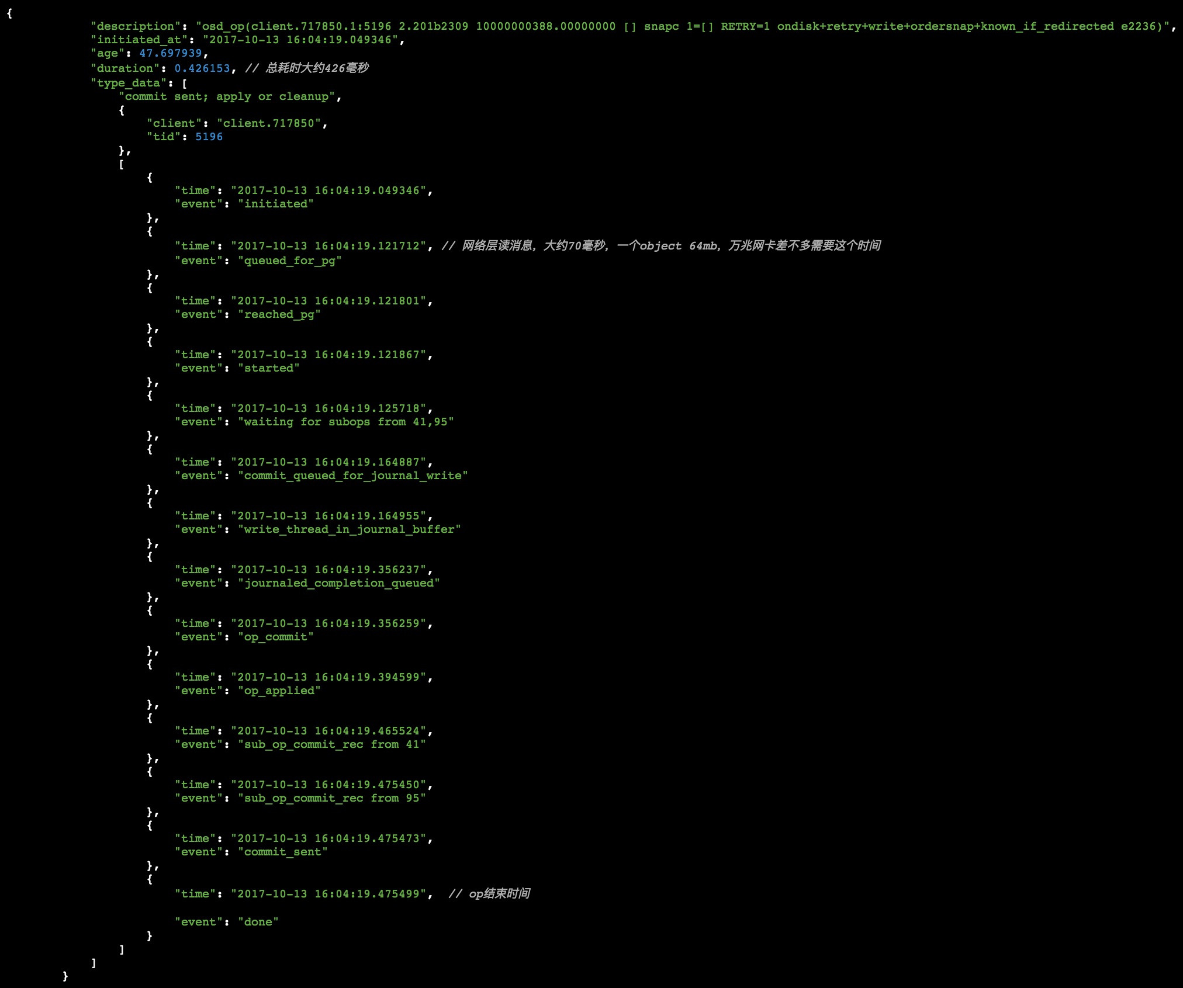Click the "commit_sent" event value
This screenshot has height=988, width=1183.
(282, 852)
